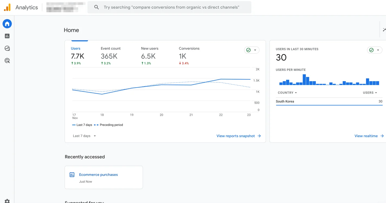This screenshot has width=386, height=203.
Task: Expand the Country dimension dropdown
Action: coord(287,93)
